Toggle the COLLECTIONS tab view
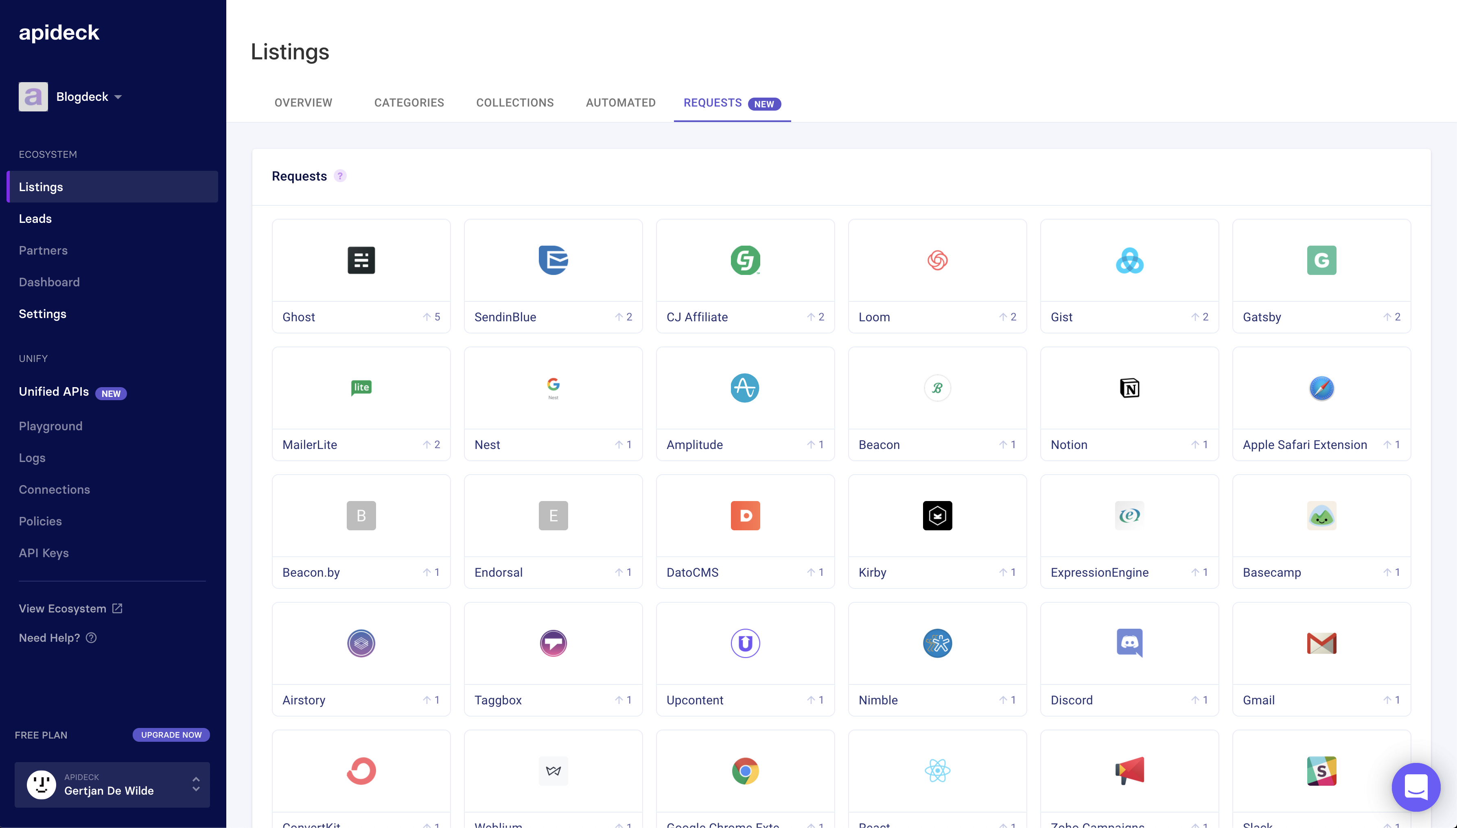Image resolution: width=1457 pixels, height=828 pixels. point(515,103)
